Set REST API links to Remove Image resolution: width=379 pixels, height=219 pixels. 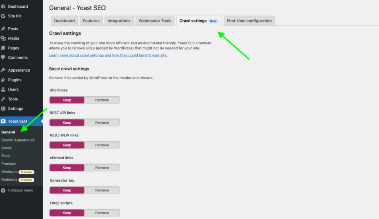point(102,123)
